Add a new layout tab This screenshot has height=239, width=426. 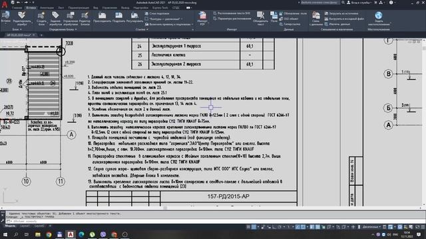(50, 226)
